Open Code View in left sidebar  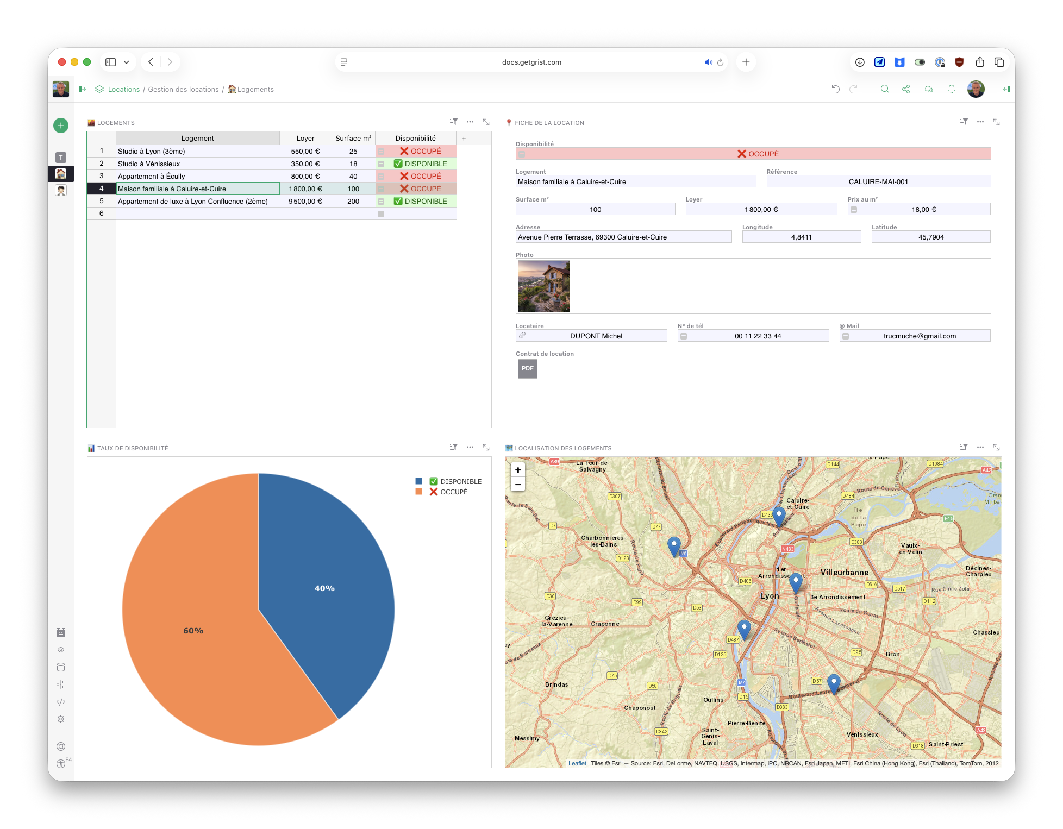click(x=61, y=702)
